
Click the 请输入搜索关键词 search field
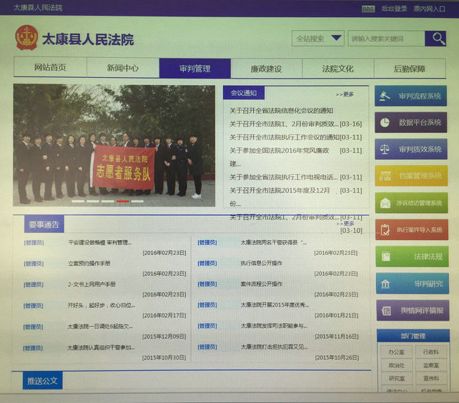pos(386,39)
